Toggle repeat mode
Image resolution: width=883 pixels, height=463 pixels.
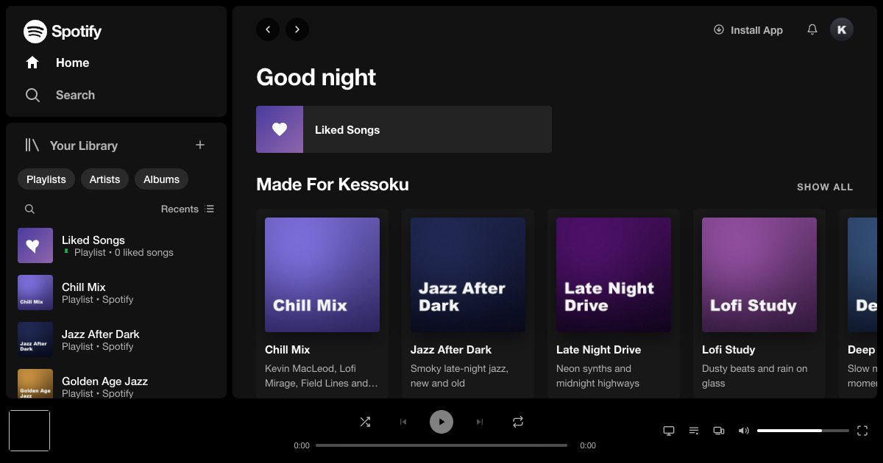point(518,422)
